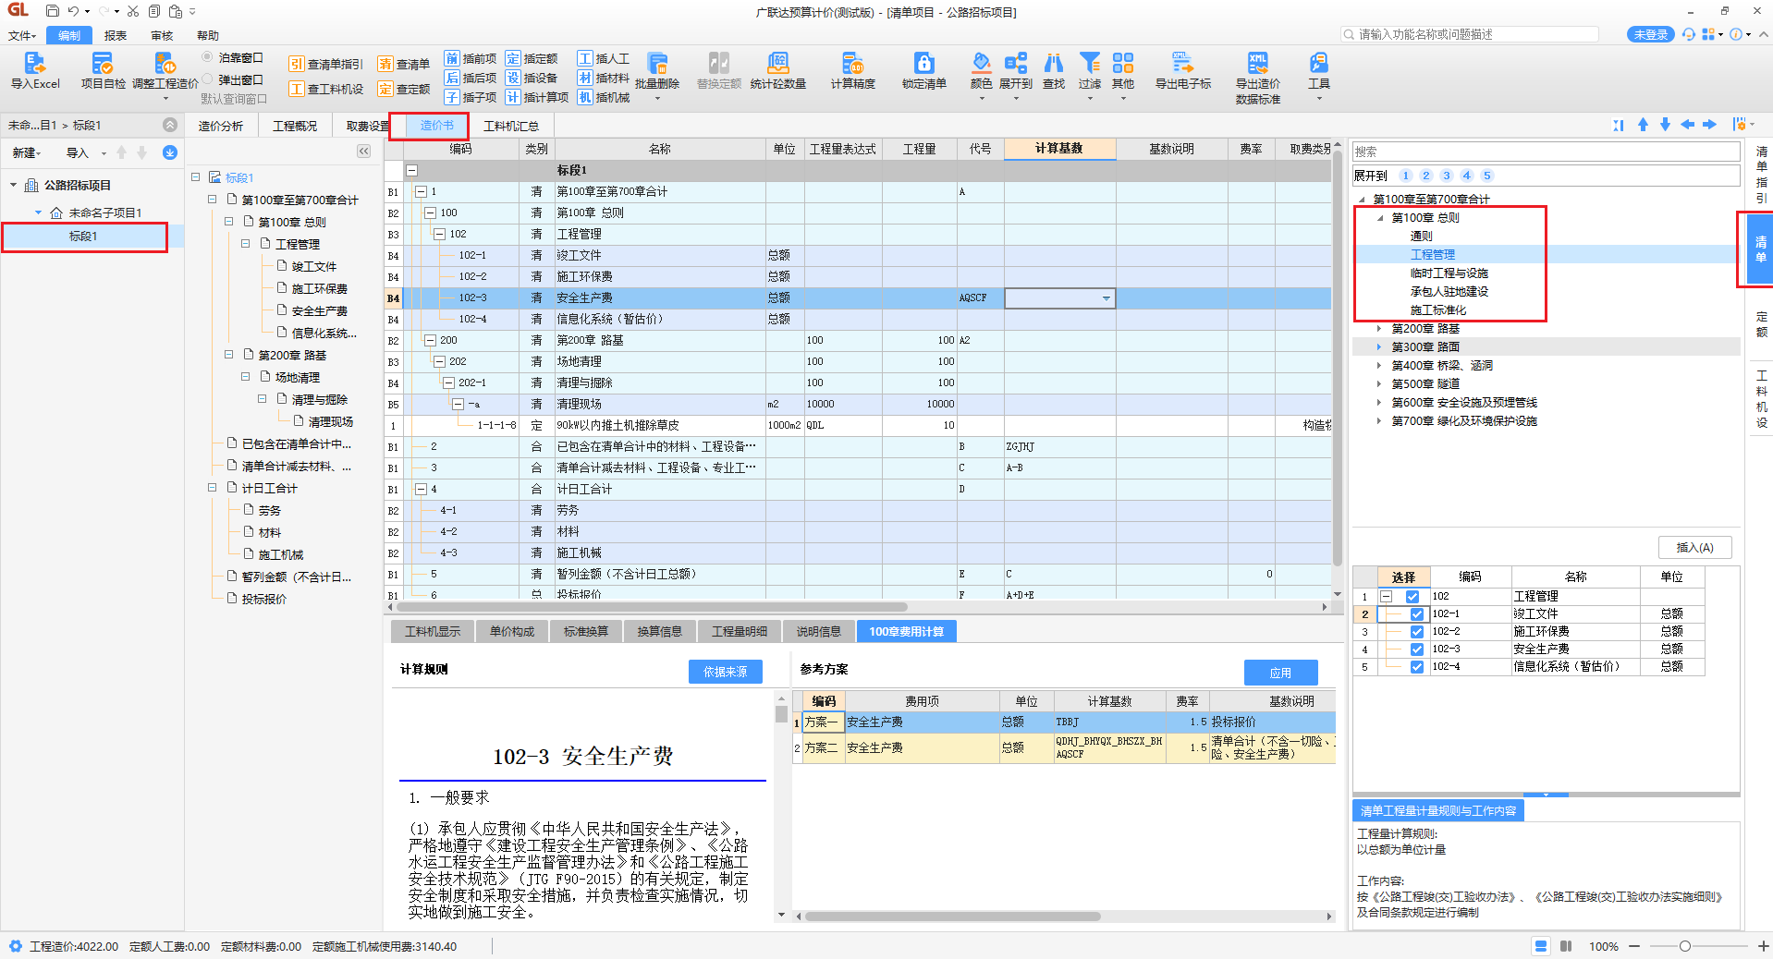The image size is (1773, 959).
Task: Click the 查清单 button icon
Action: pyautogui.click(x=385, y=64)
